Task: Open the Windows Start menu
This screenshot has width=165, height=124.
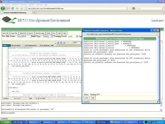Action: pos(6,122)
